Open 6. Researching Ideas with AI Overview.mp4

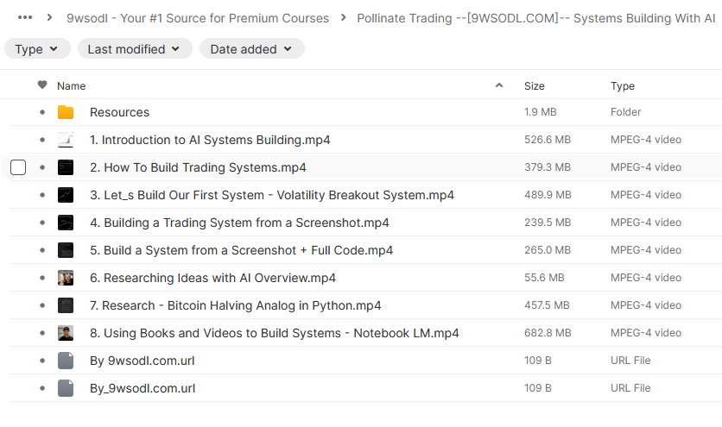point(212,278)
